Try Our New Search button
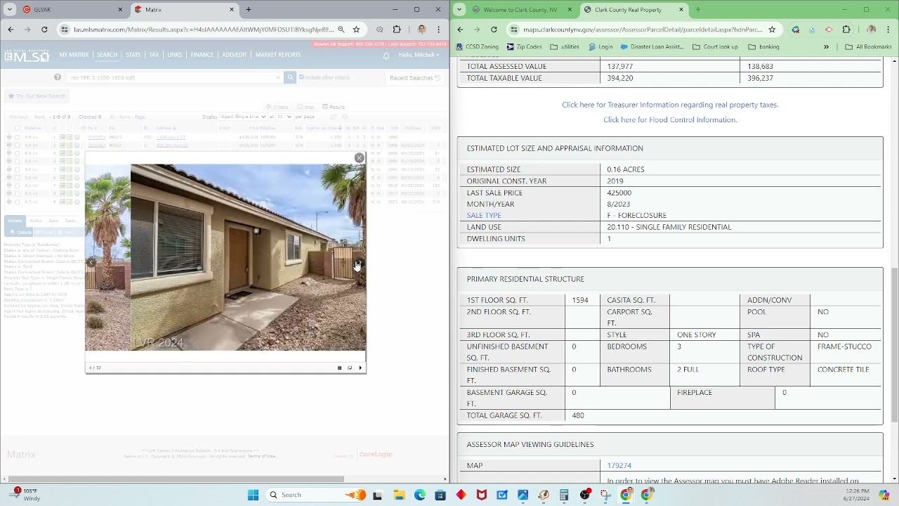The image size is (899, 506). tap(37, 96)
